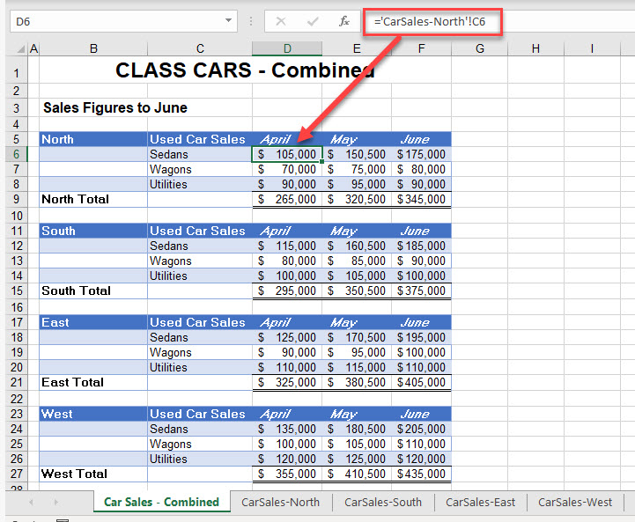Click the formula bar text ='CarSales-North'!C6
Viewport: 635px width, 522px height.
coord(431,21)
